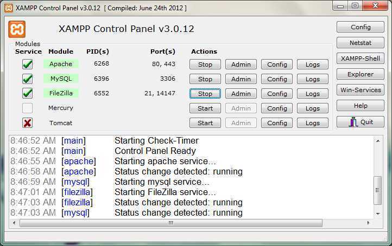
Task: Click log line 'Starting Check-Timer'
Action: coord(157,140)
